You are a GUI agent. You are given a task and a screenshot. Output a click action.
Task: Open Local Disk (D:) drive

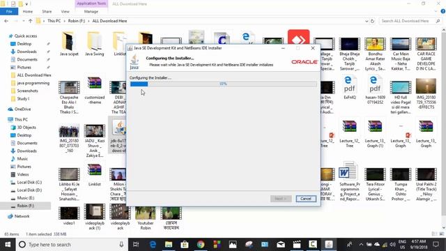coord(29,190)
